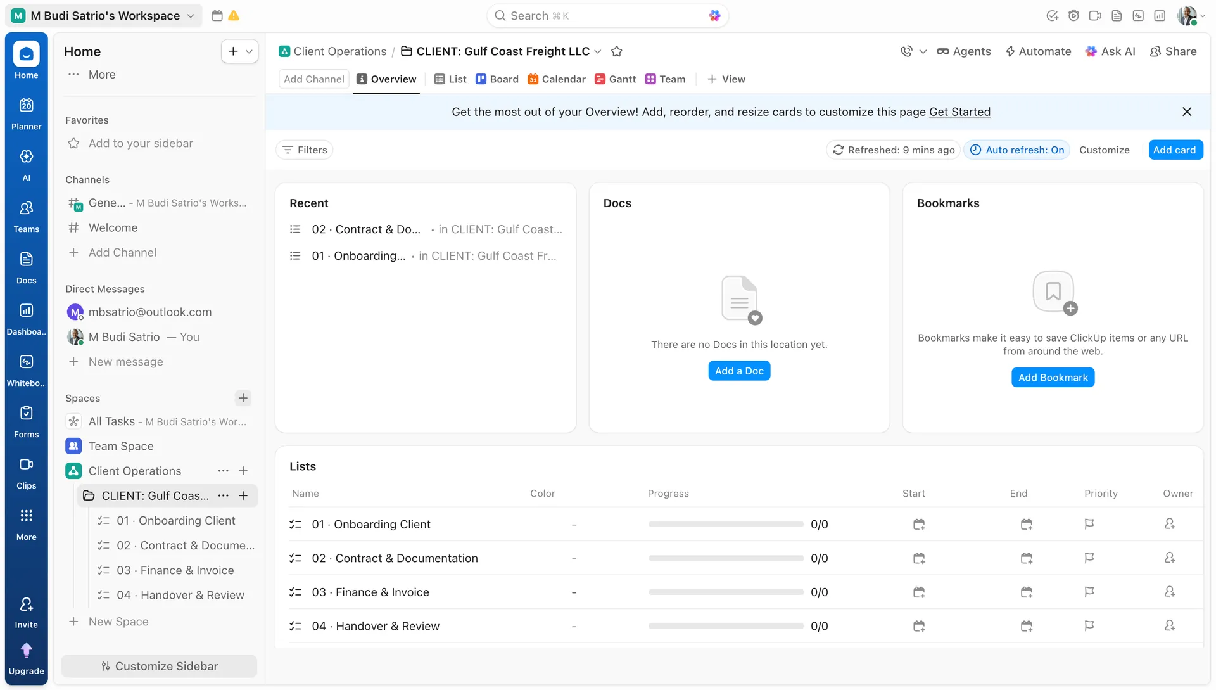Image resolution: width=1216 pixels, height=690 pixels.
Task: Disable Auto refresh for the Overview
Action: (x=1016, y=150)
